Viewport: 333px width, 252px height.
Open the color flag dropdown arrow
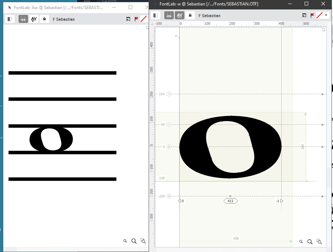(x=326, y=15)
